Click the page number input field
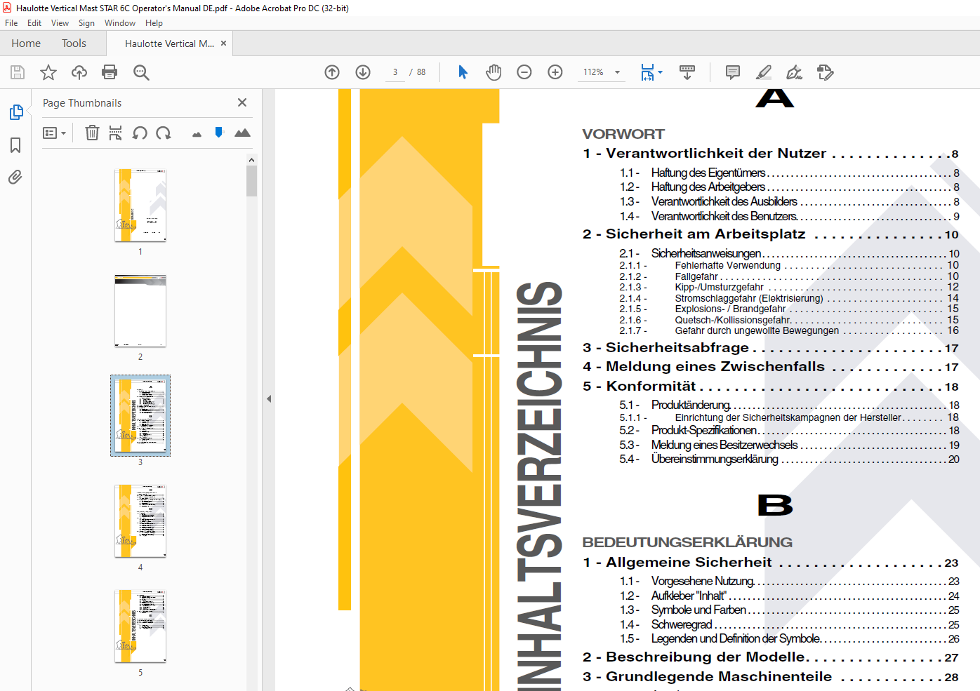The height and width of the screenshot is (691, 980). coord(395,72)
